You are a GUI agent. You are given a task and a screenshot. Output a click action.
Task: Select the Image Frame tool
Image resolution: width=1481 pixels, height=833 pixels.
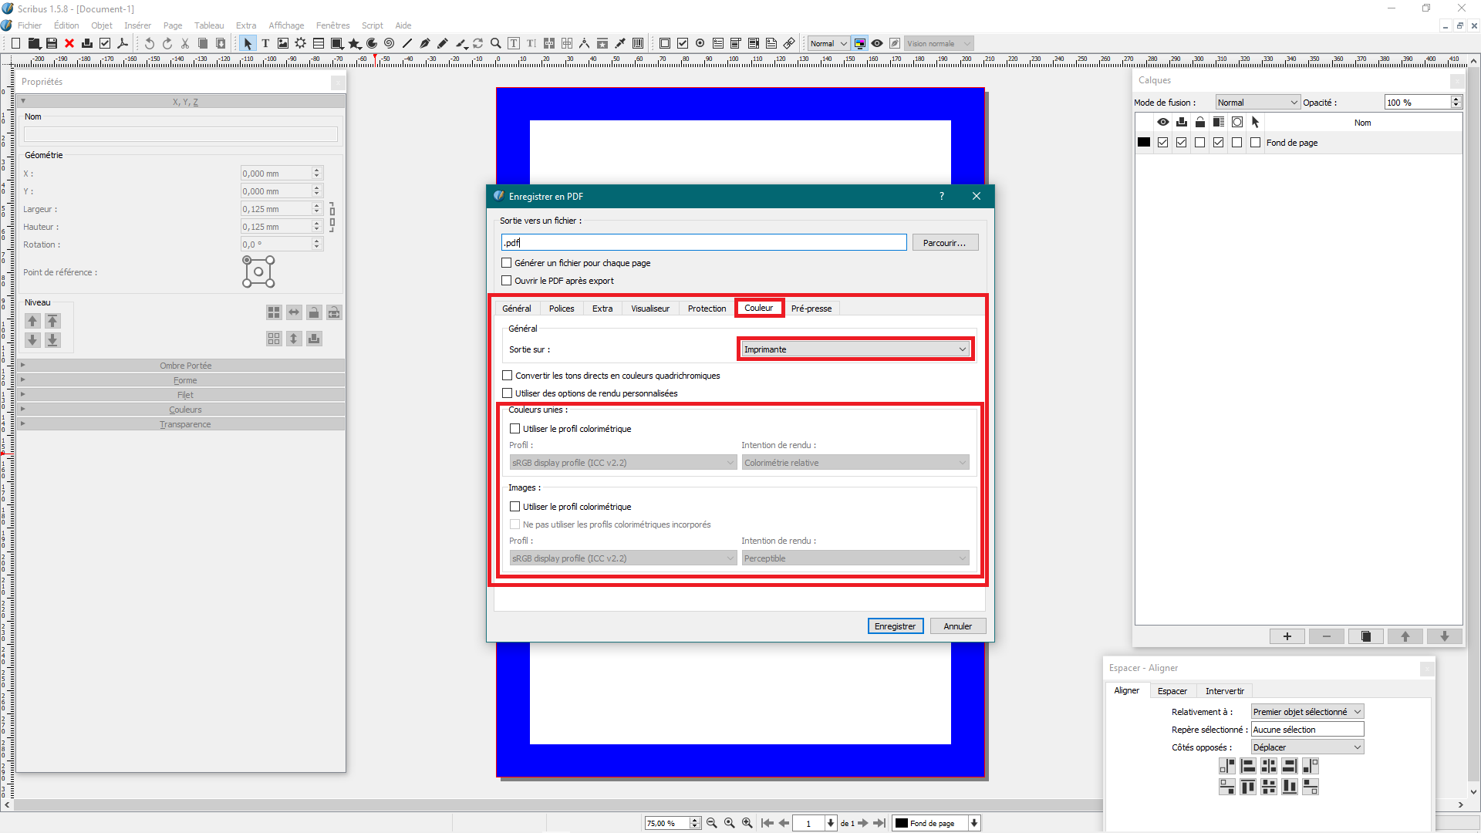tap(283, 44)
